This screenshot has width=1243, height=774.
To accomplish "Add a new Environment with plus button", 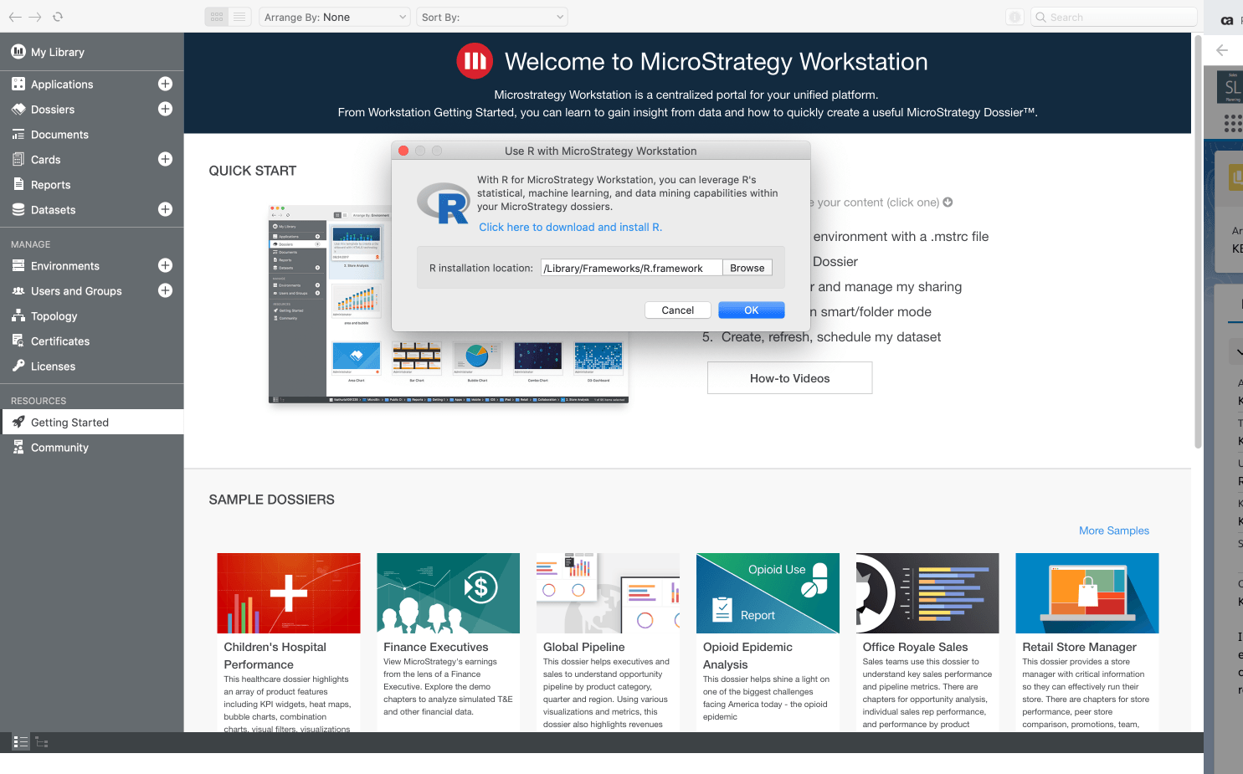I will [166, 265].
